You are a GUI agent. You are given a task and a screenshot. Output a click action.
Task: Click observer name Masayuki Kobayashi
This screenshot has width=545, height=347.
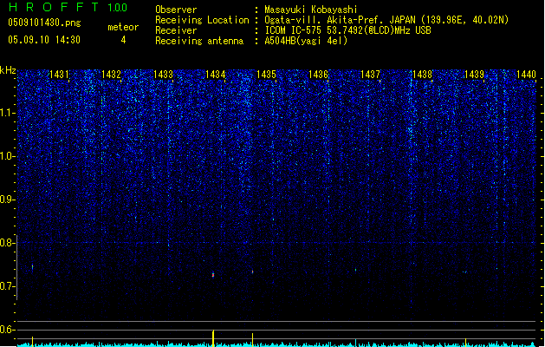click(311, 10)
